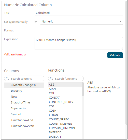Image resolution: width=128 pixels, height=140 pixels.
Task: Select the SnapshotTime column
Action: pyautogui.click(x=24, y=102)
